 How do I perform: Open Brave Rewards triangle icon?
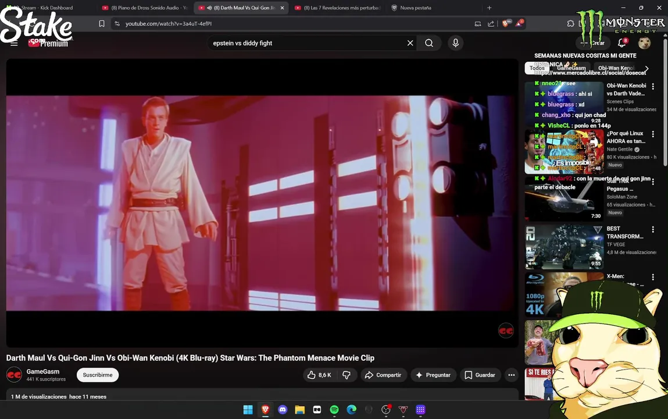519,23
